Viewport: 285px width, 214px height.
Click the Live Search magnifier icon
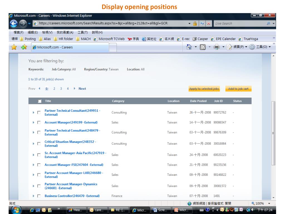click(269, 23)
